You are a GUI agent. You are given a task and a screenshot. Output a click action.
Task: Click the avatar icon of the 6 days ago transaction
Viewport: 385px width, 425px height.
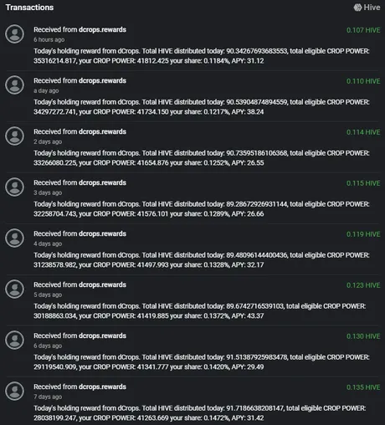pyautogui.click(x=15, y=341)
